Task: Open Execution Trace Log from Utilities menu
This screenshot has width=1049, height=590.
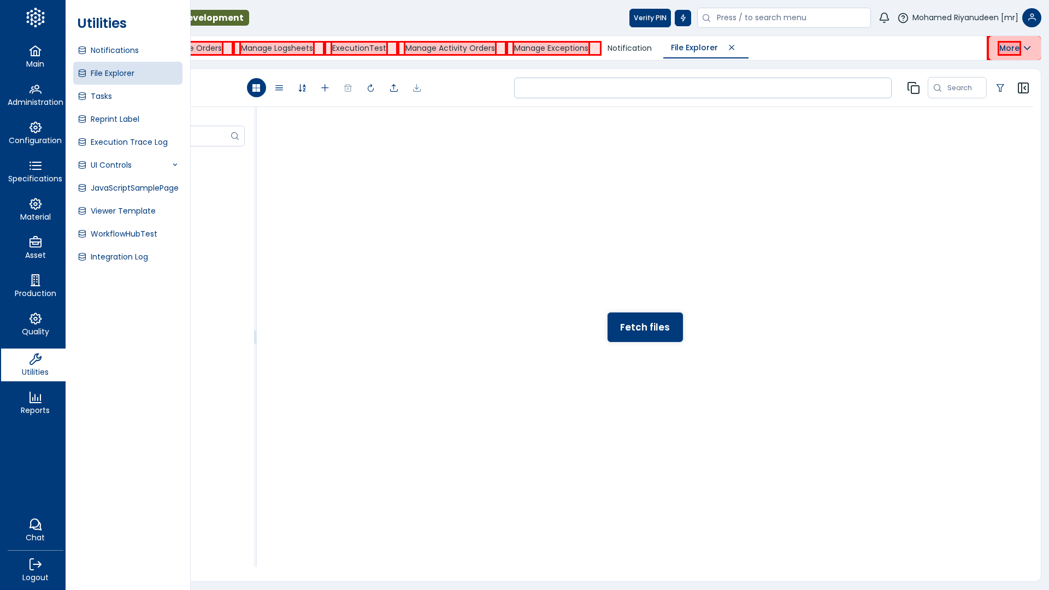Action: coord(129,142)
